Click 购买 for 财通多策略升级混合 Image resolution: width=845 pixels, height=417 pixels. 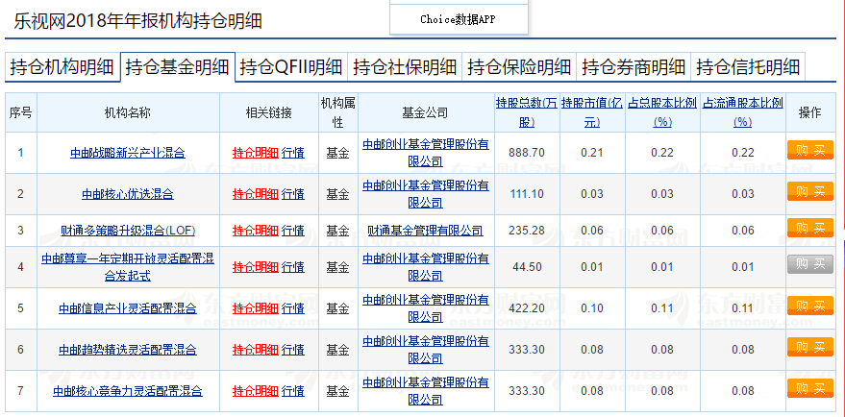tap(810, 228)
